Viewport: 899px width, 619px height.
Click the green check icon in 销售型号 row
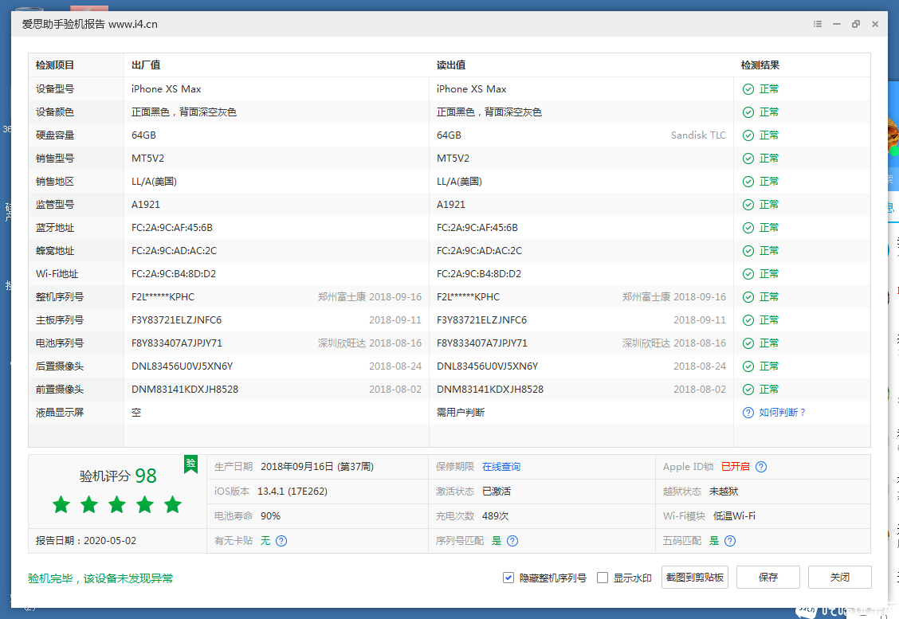[x=748, y=159]
